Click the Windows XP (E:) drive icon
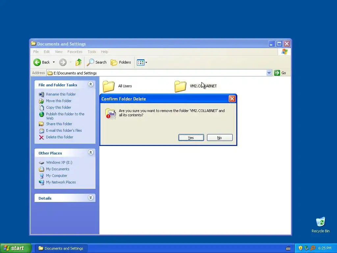This screenshot has width=337, height=253. pyautogui.click(x=41, y=163)
